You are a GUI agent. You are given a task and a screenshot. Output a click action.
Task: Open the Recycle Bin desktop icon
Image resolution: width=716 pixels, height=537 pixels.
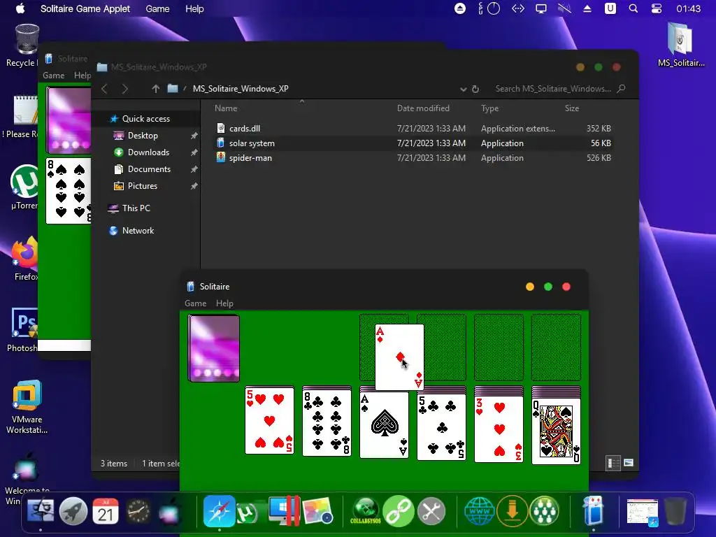[25, 45]
